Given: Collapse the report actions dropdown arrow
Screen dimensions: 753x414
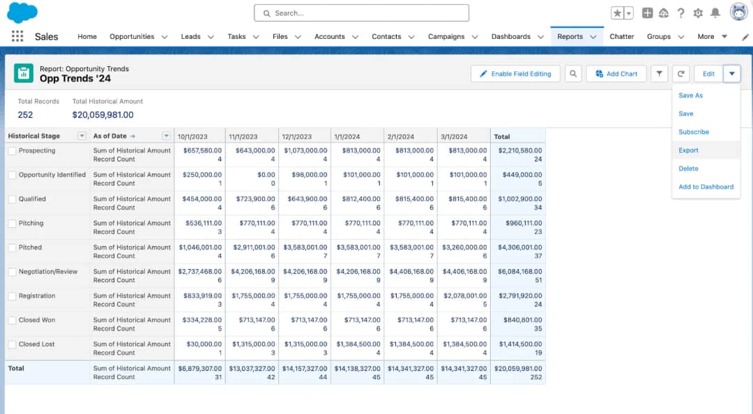Looking at the screenshot, I should pyautogui.click(x=732, y=73).
